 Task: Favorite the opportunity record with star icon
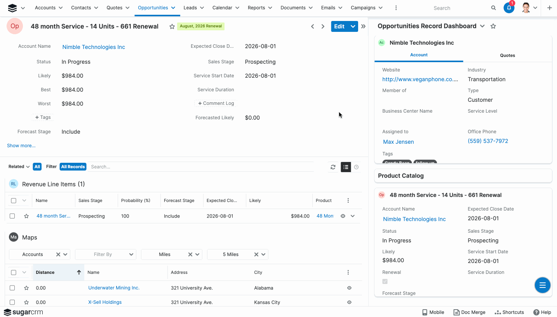point(172,26)
